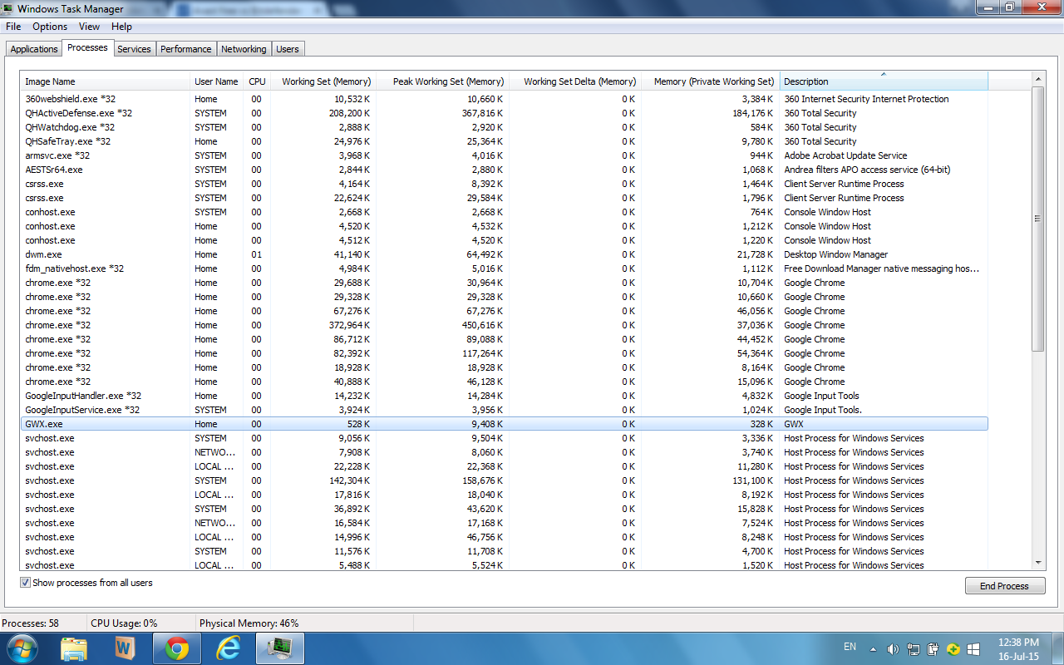
Task: Click the Task Manager title bar icon
Action: [9, 9]
